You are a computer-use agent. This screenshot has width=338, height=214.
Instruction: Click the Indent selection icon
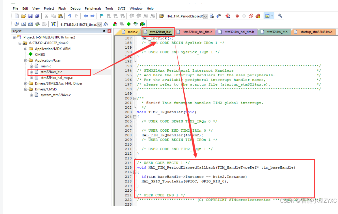click(132, 16)
